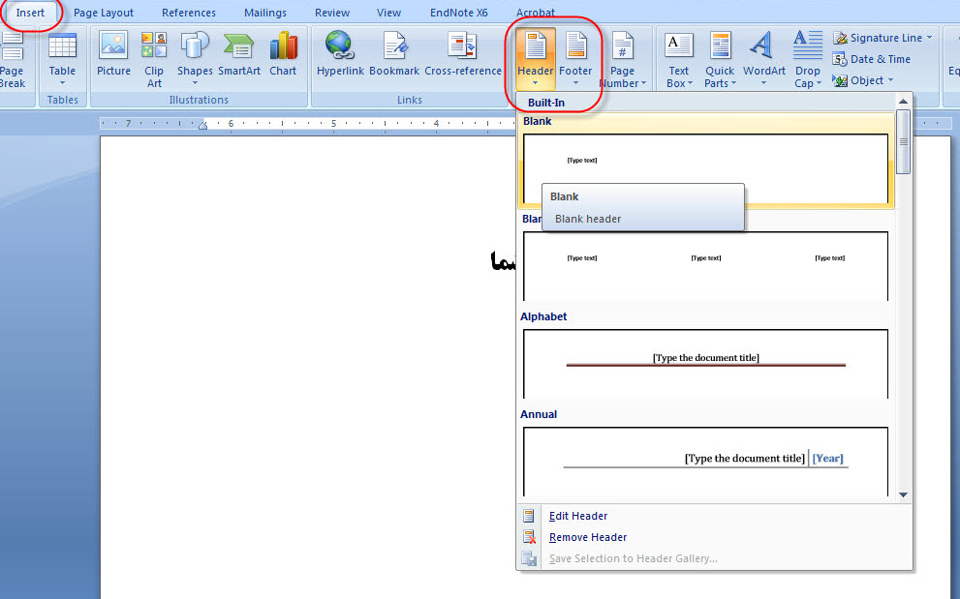Image resolution: width=960 pixels, height=599 pixels.
Task: Open the Quick Parts dropdown
Action: click(x=720, y=60)
